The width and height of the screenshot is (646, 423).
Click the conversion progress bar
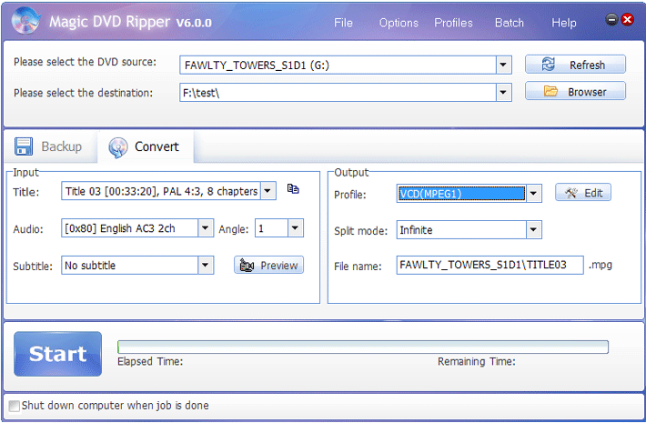pos(363,347)
